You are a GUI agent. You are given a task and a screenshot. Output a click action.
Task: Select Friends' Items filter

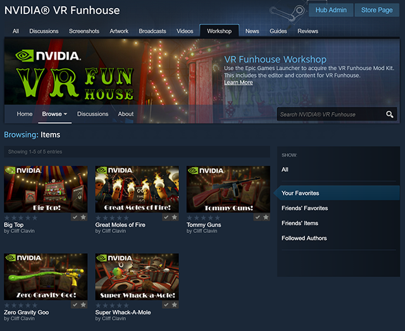300,223
